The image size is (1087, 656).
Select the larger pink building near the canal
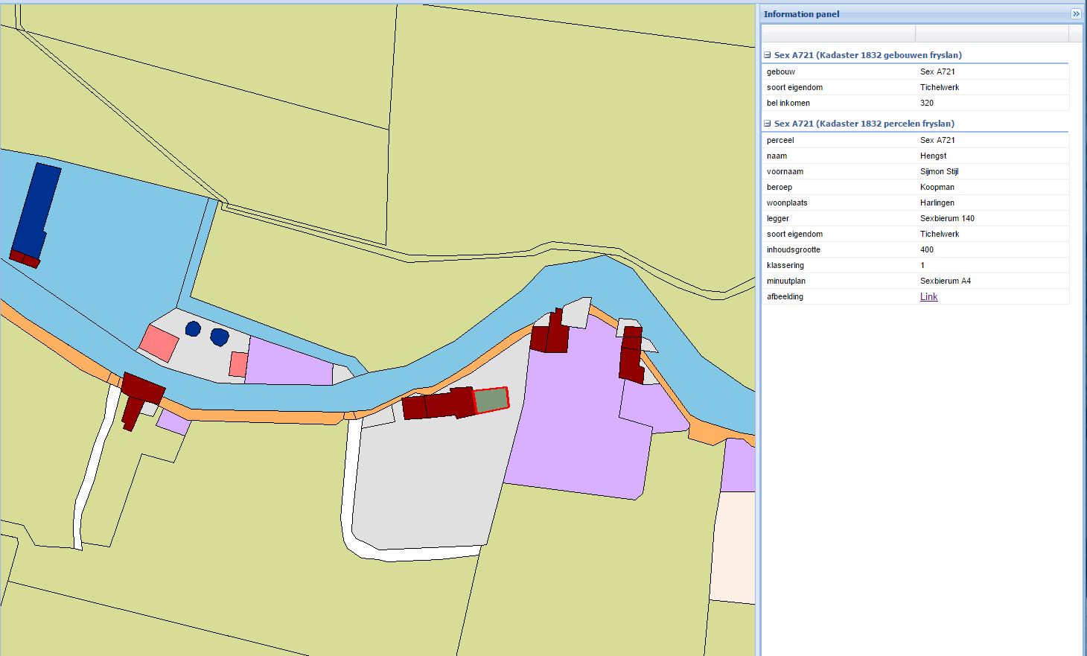tap(159, 343)
